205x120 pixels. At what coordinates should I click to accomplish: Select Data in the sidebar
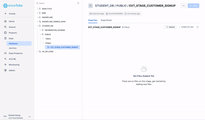pyautogui.click(x=11, y=39)
